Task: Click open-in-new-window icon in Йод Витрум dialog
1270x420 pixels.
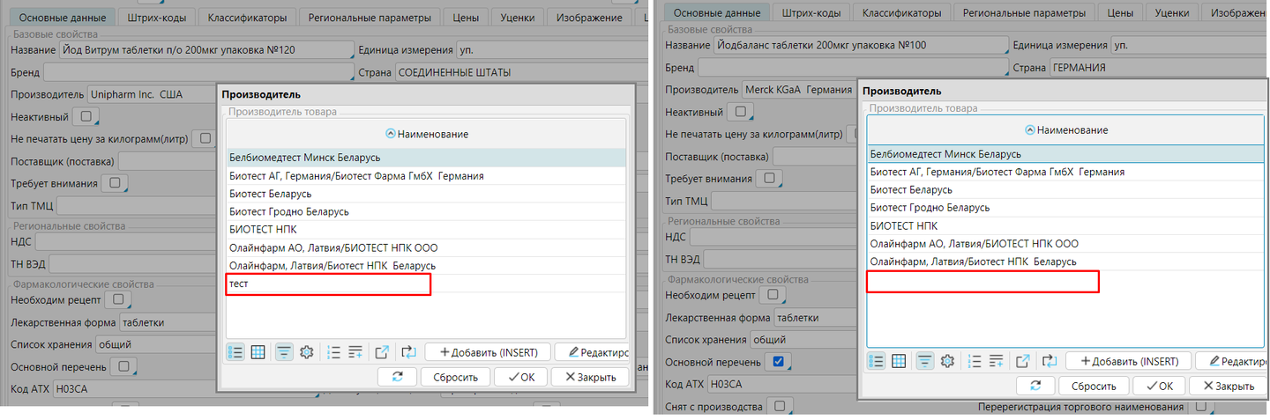Action: coord(382,352)
